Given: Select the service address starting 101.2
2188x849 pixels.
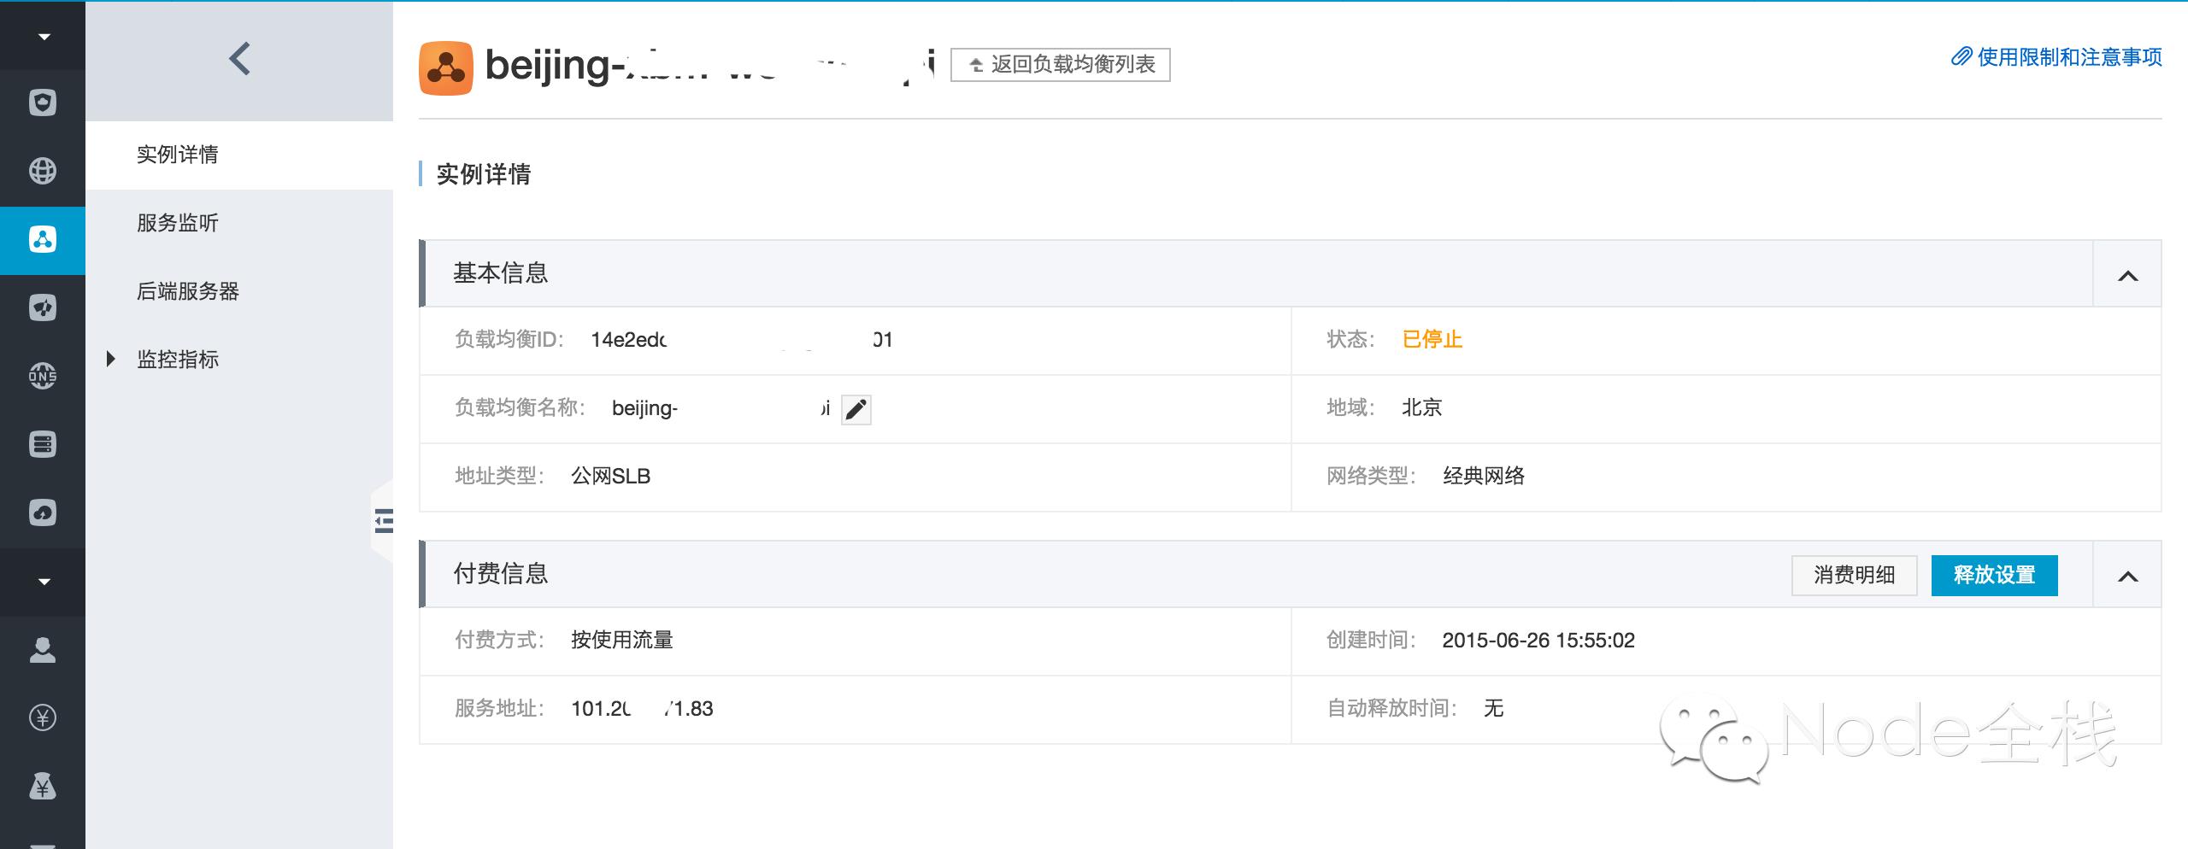Looking at the screenshot, I should [642, 708].
